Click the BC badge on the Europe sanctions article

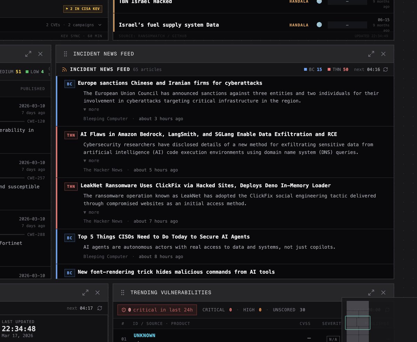[69, 84]
